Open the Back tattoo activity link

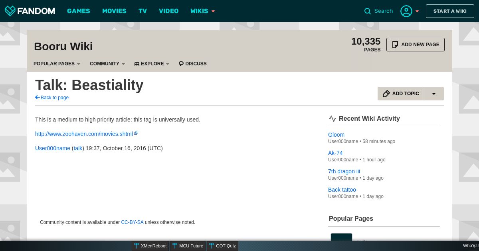(x=342, y=190)
